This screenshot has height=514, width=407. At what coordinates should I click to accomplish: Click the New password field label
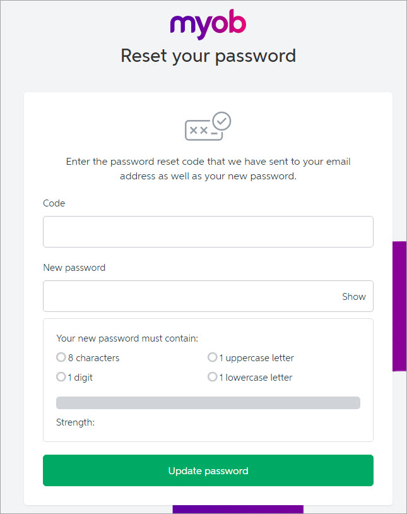[74, 268]
